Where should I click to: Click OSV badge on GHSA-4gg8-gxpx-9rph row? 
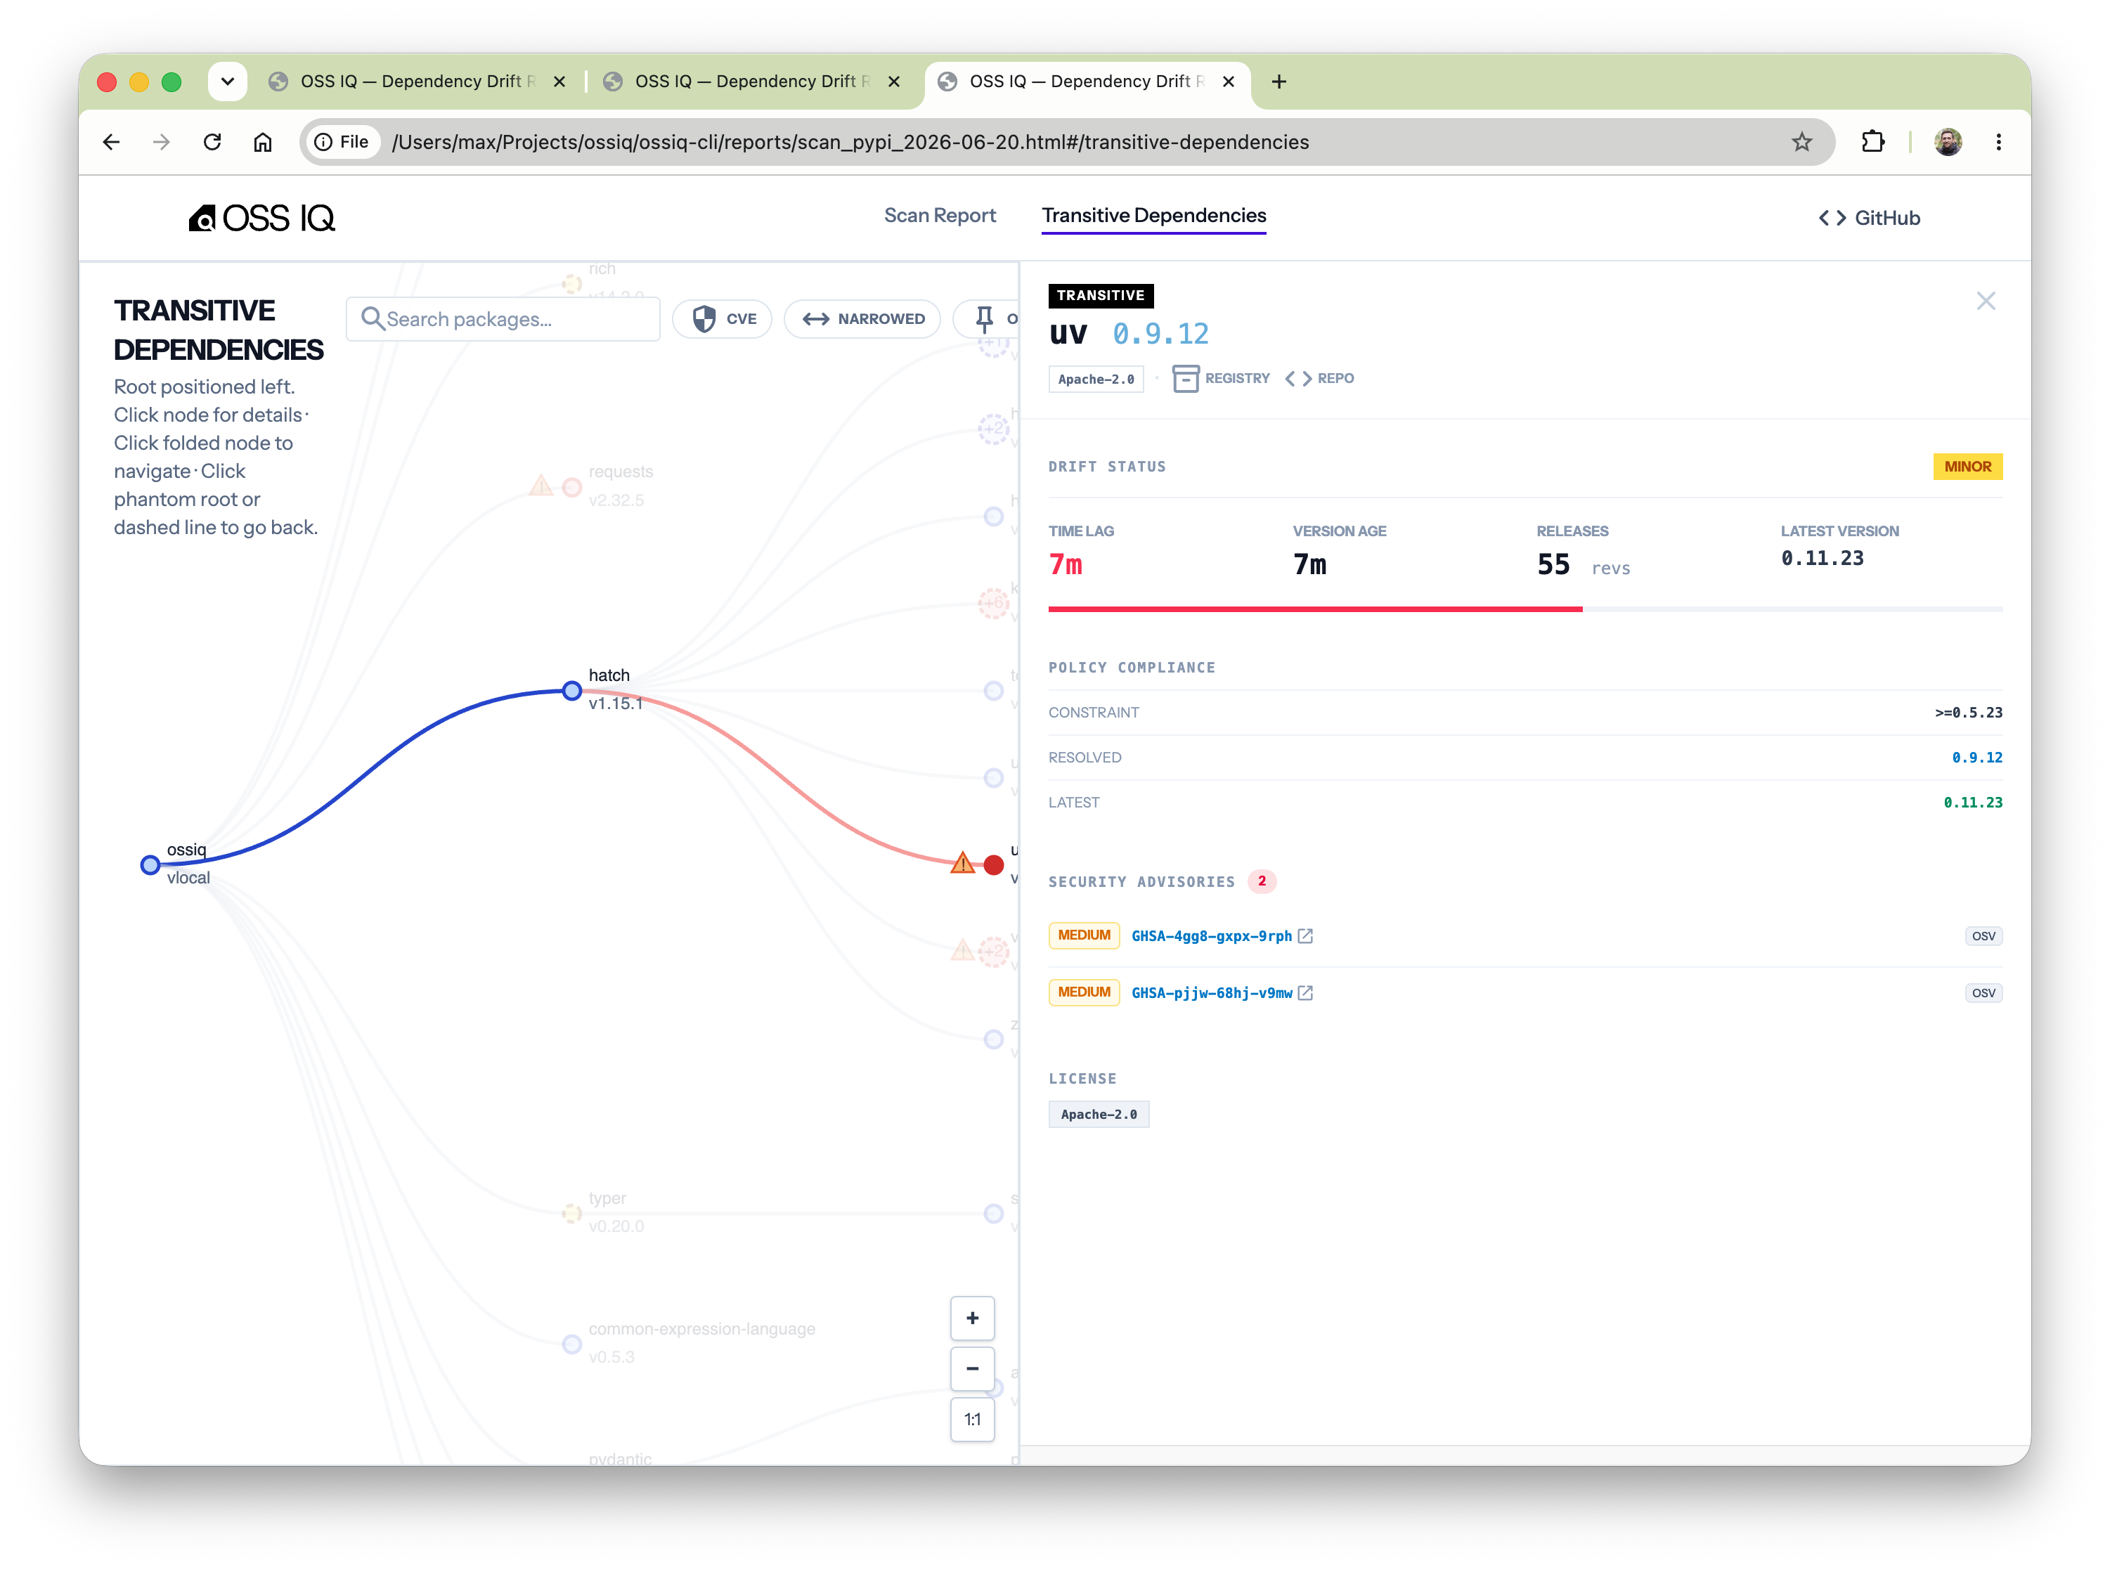click(1983, 936)
